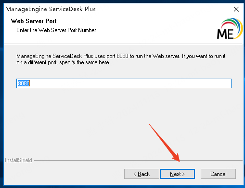Click the blue desktop background at left edge
This screenshot has height=188, width=245.
pyautogui.click(x=1, y=96)
